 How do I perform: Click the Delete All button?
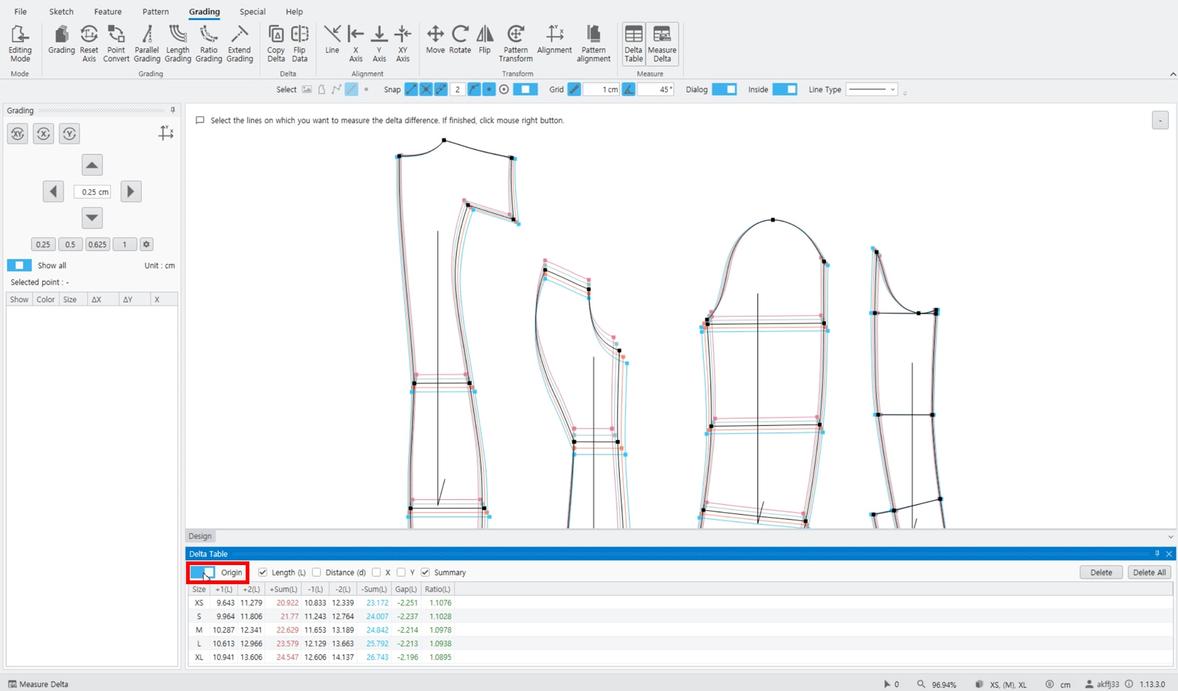[x=1149, y=572]
